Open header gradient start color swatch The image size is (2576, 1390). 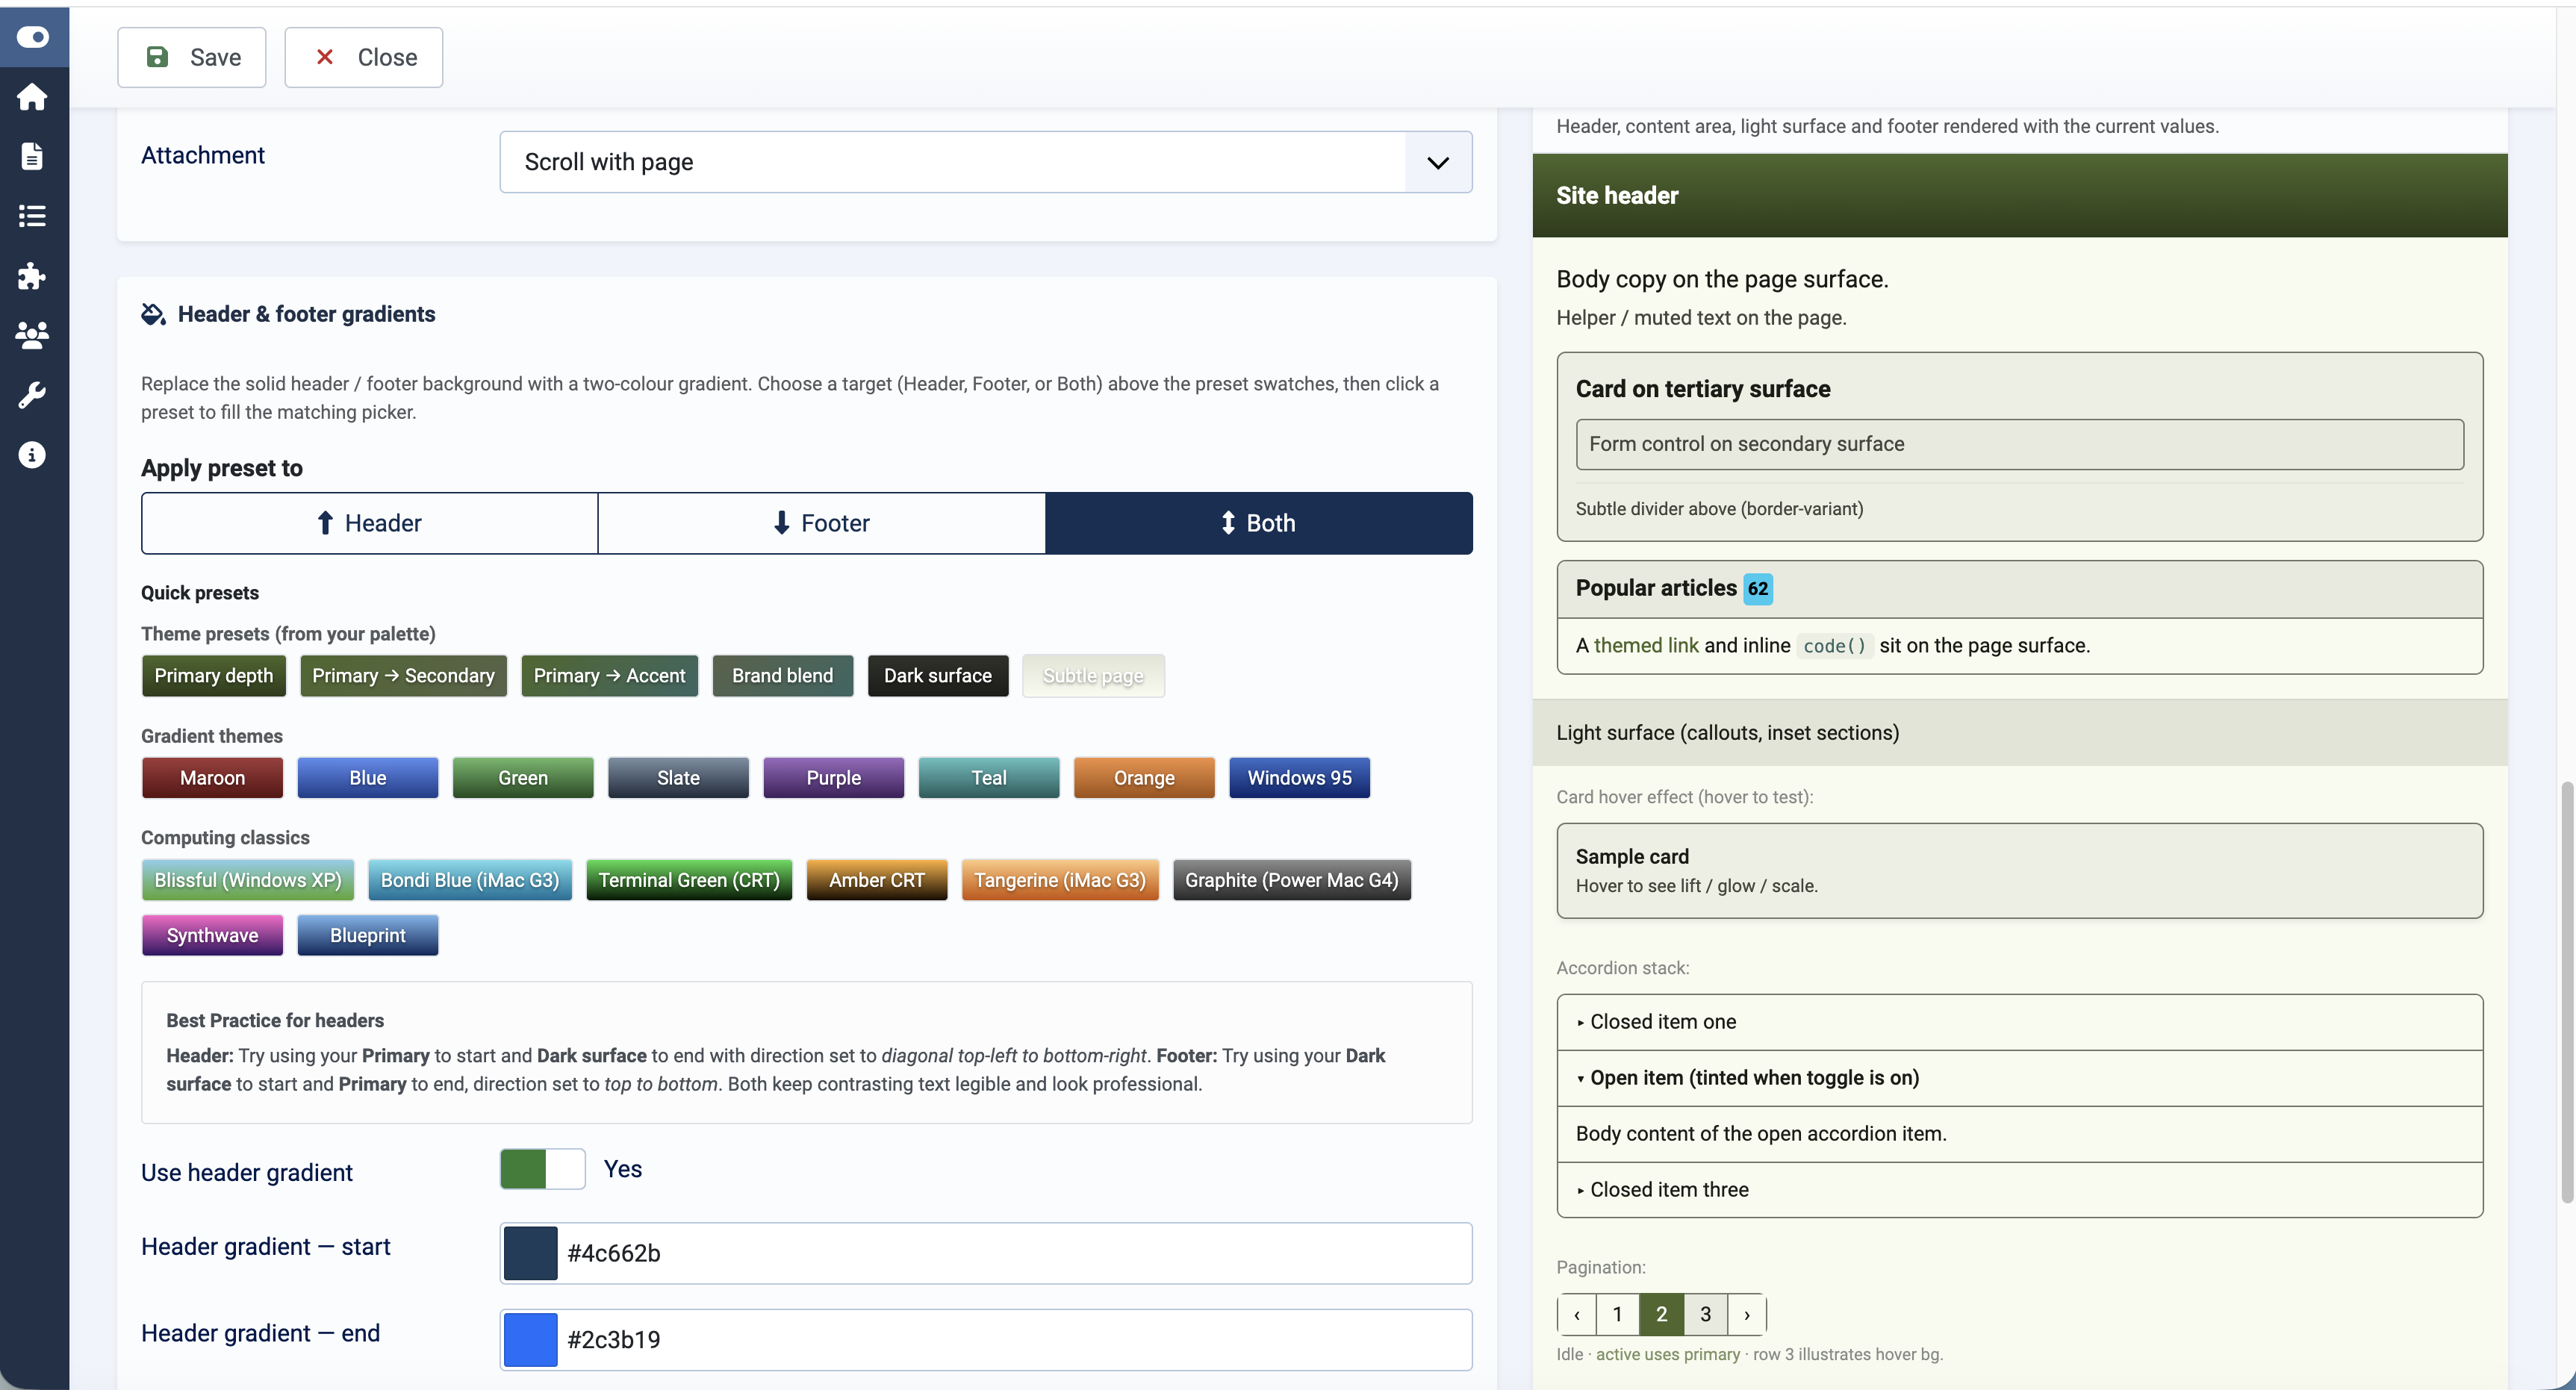coord(530,1254)
